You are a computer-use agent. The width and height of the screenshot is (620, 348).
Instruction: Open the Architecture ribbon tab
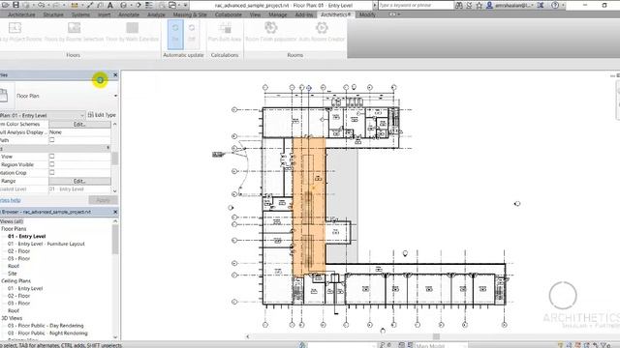(21, 14)
